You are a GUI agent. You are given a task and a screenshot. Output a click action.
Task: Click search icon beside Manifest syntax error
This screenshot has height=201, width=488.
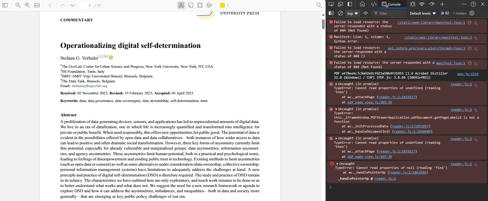[x=476, y=38]
